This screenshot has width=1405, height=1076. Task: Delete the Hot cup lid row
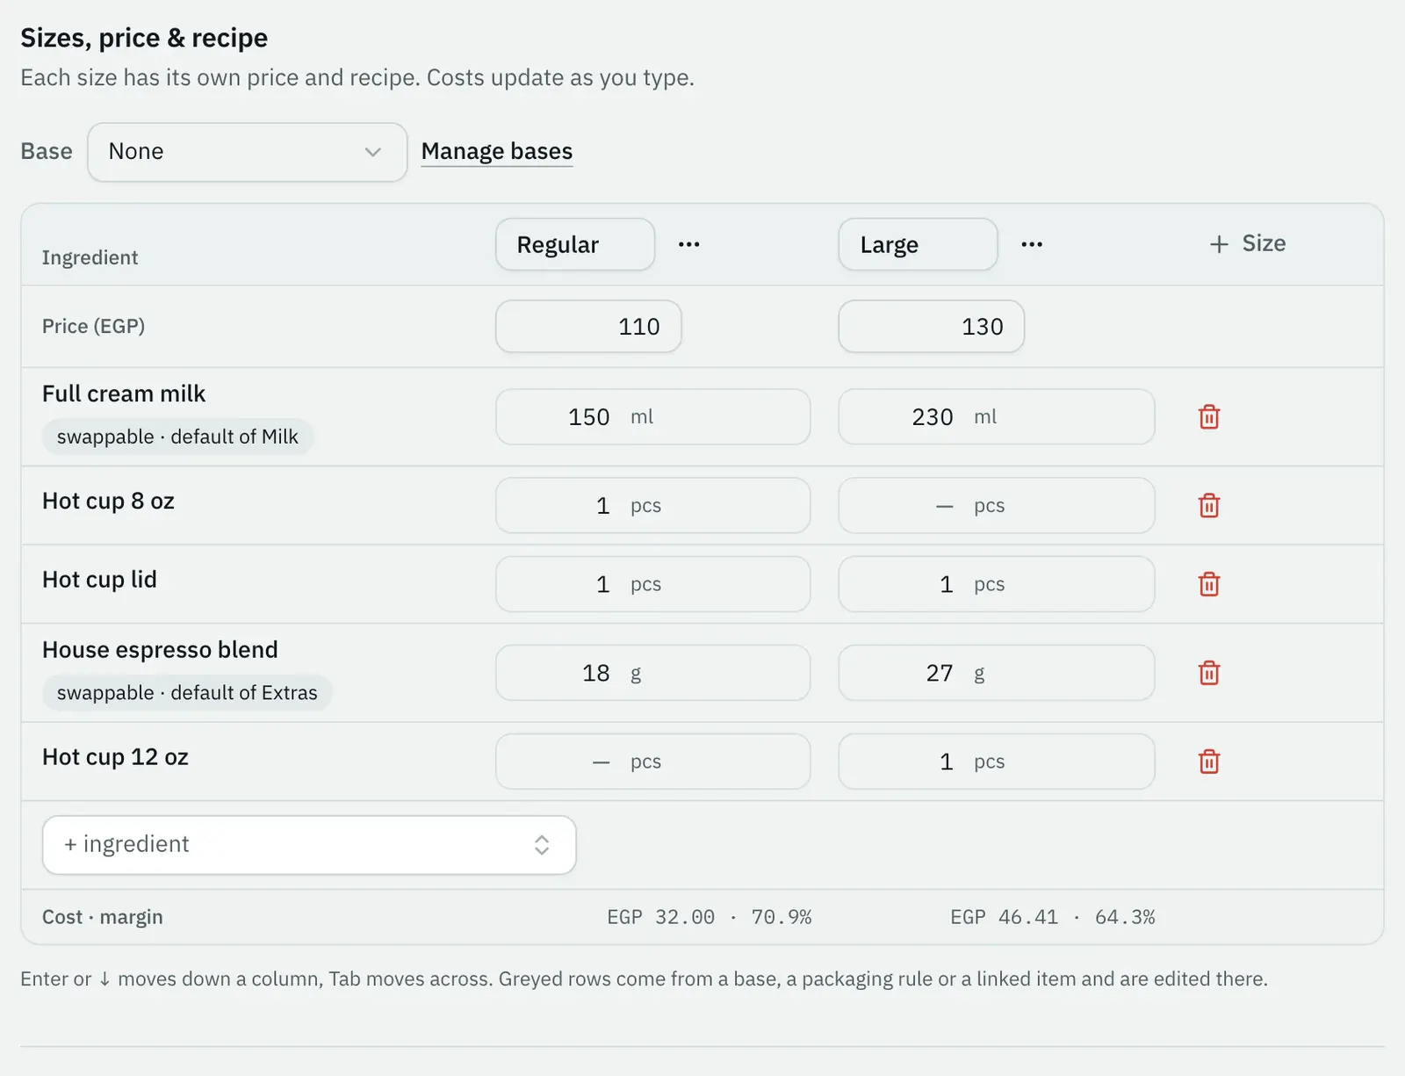(1209, 584)
